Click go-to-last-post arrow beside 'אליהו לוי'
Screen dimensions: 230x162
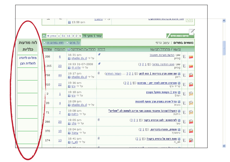point(69,68)
